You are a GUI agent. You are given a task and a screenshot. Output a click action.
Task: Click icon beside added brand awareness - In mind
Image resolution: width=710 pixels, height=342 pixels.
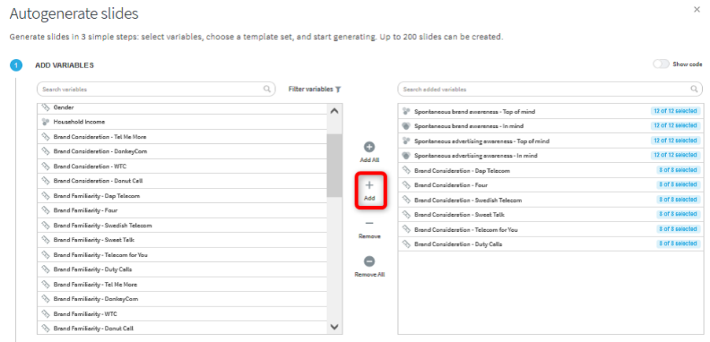point(406,126)
